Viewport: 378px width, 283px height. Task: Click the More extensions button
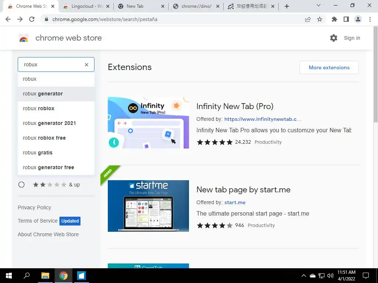(329, 67)
